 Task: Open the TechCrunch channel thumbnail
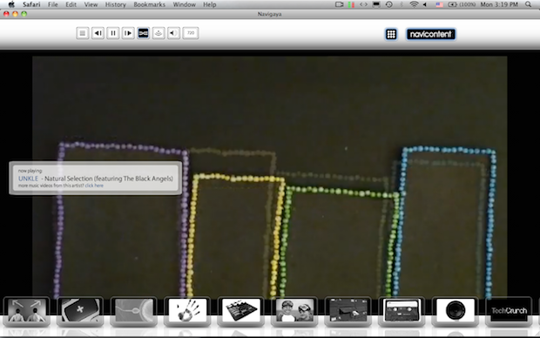coord(509,311)
